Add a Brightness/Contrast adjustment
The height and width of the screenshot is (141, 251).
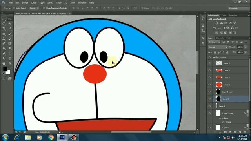[x=217, y=23]
